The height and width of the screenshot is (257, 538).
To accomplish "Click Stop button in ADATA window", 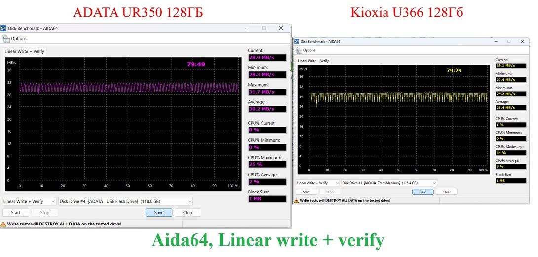I will pos(45,213).
